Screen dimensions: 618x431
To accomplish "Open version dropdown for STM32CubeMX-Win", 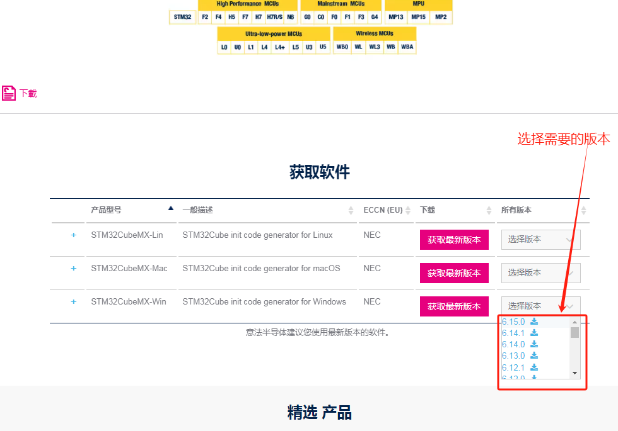I will click(541, 306).
